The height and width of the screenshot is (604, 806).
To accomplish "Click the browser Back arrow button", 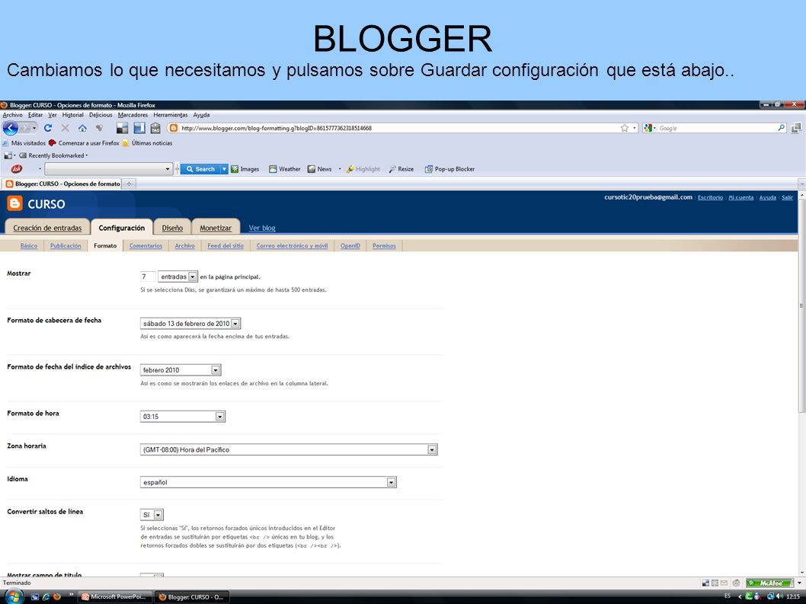I will click(11, 128).
